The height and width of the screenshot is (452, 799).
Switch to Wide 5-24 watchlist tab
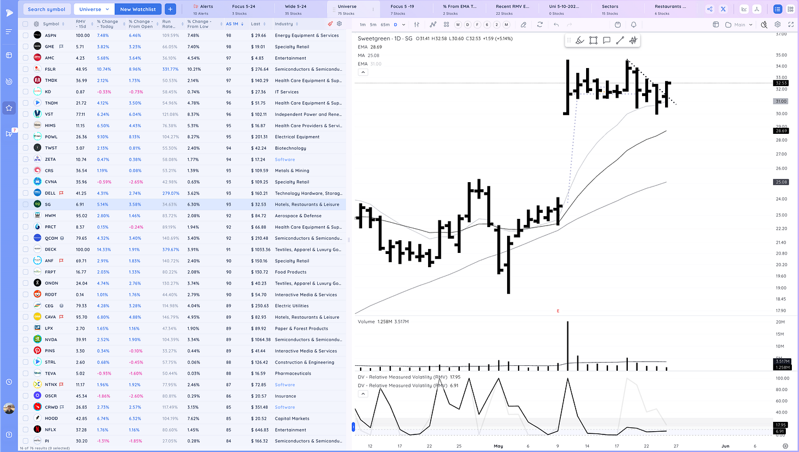tap(297, 9)
